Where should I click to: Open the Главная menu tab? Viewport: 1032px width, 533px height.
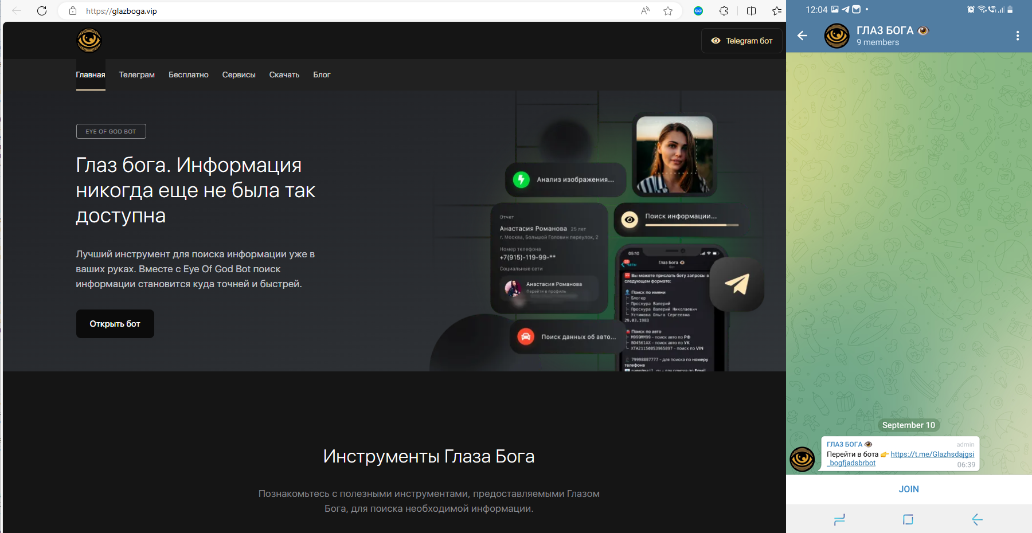(91, 75)
